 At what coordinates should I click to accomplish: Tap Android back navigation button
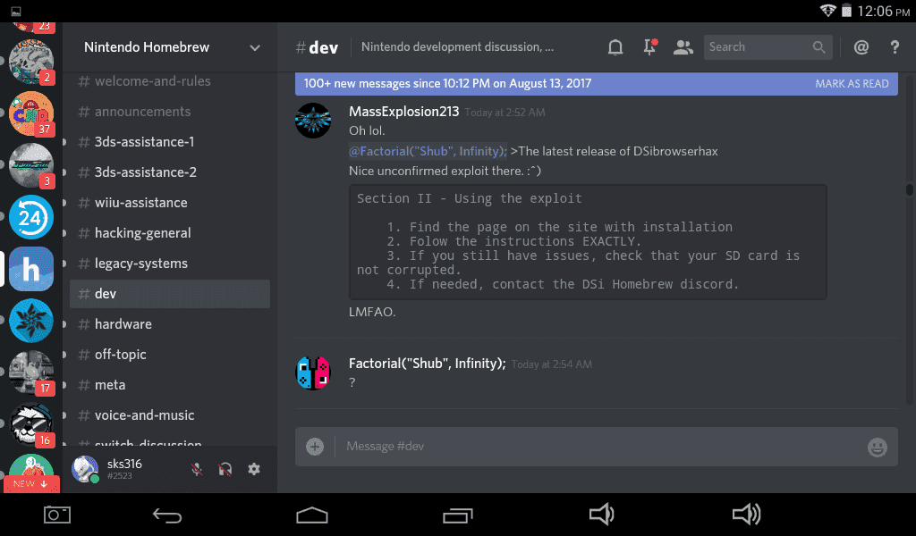tap(167, 515)
